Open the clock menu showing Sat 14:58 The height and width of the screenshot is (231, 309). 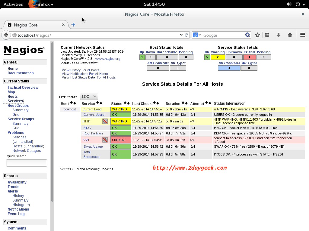tap(154, 4)
